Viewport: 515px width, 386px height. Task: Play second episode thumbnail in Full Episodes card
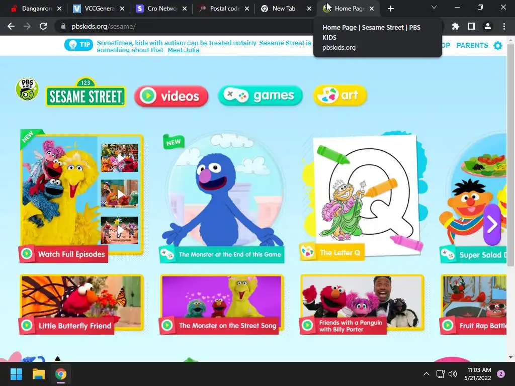click(x=119, y=194)
